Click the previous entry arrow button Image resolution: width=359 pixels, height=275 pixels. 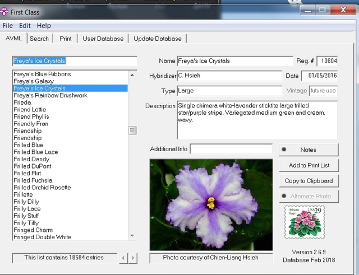tap(123, 258)
